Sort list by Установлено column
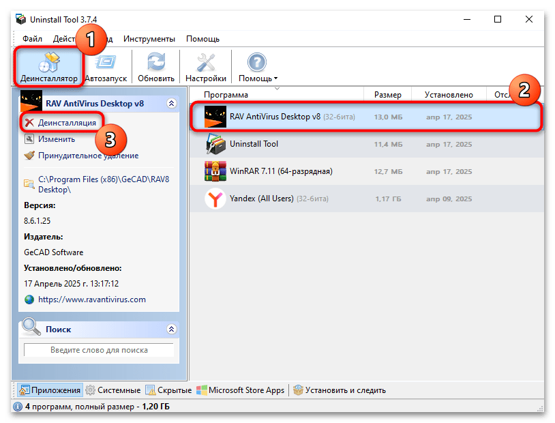555x423 pixels. click(449, 95)
